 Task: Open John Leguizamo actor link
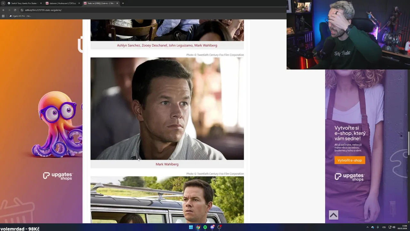[181, 45]
